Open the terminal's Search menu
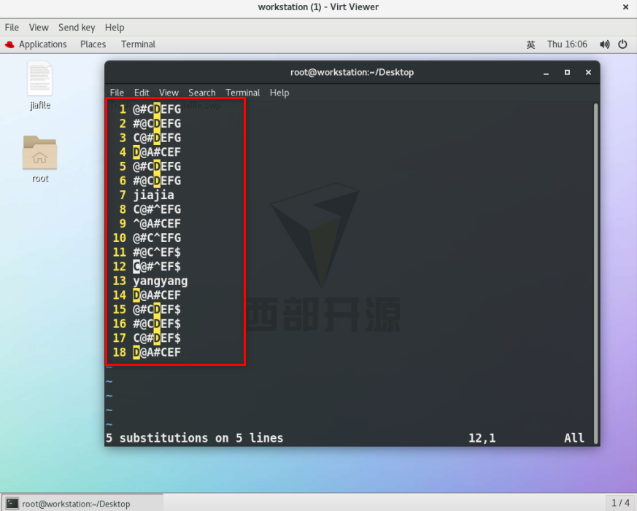Screen dimensions: 637x511 pyautogui.click(x=202, y=93)
